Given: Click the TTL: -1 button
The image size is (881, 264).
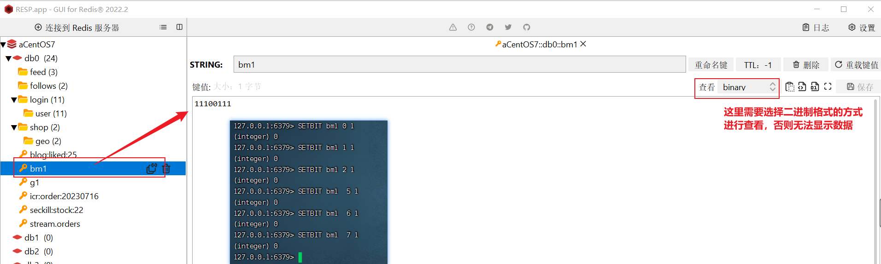Looking at the screenshot, I should [758, 65].
